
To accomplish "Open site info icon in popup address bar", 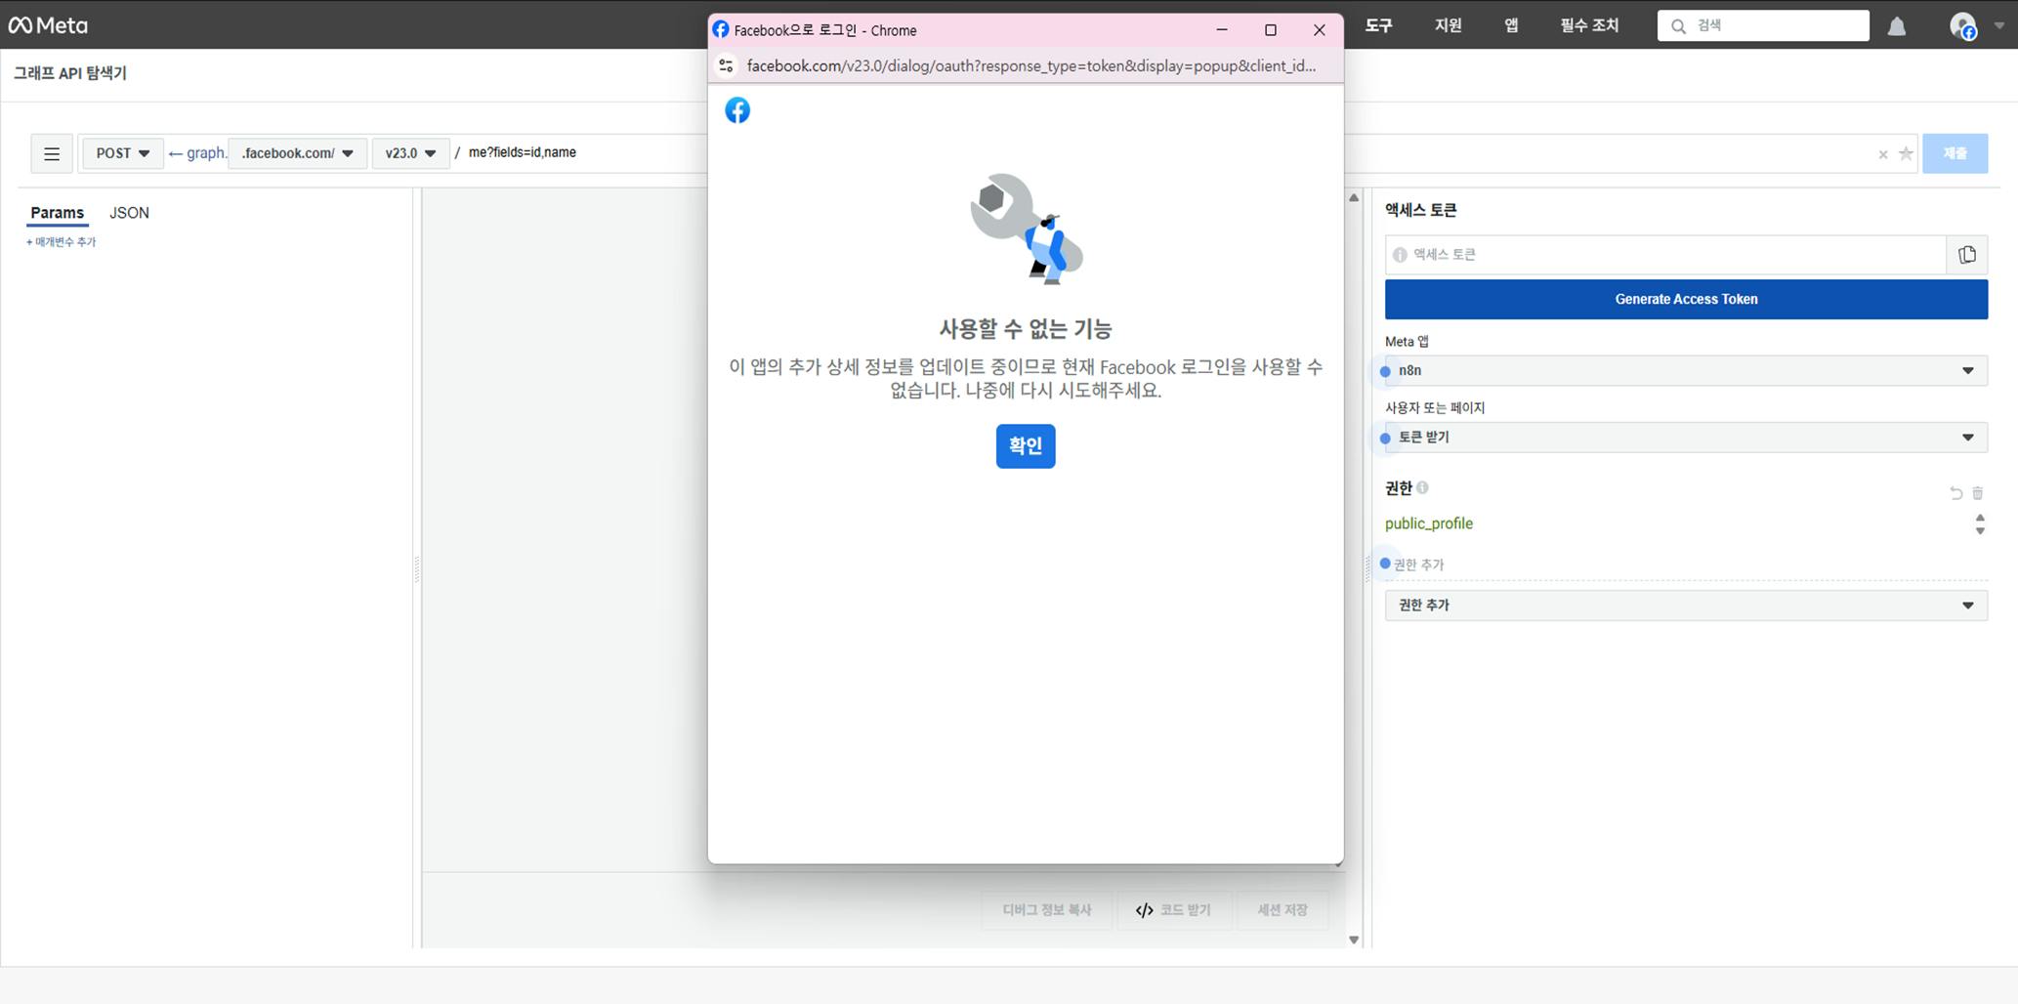I will 726,65.
